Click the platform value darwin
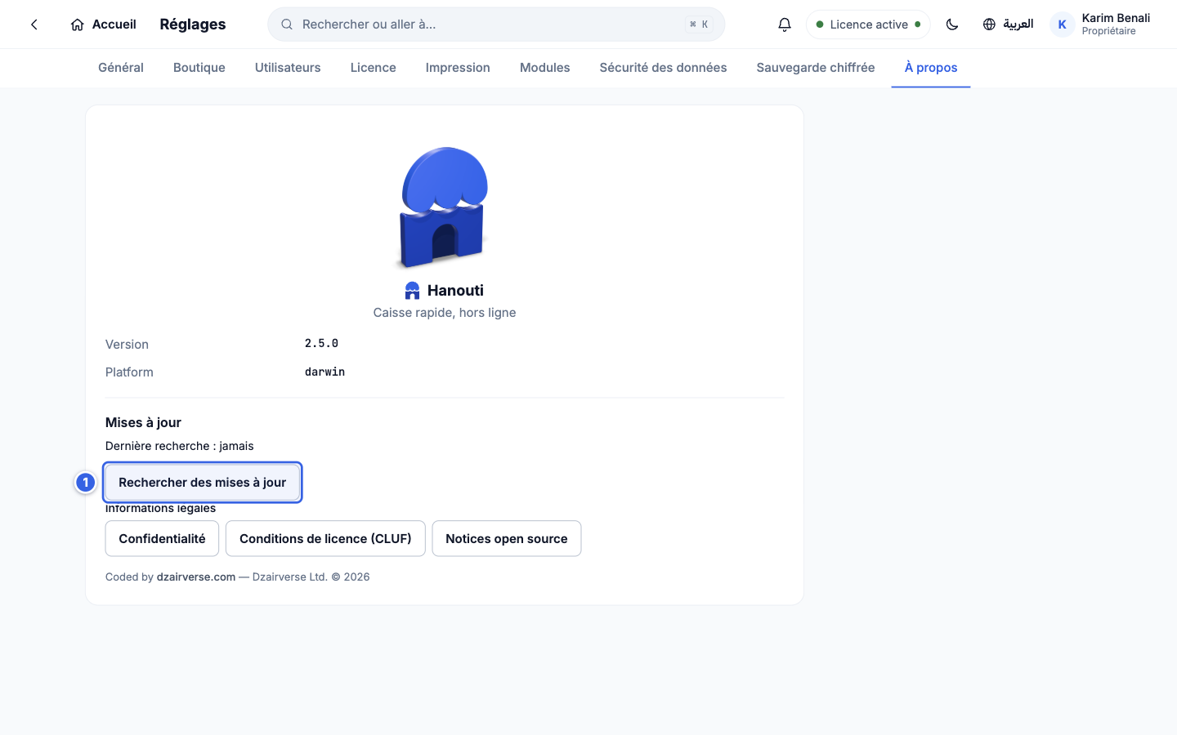The image size is (1177, 735). (324, 372)
